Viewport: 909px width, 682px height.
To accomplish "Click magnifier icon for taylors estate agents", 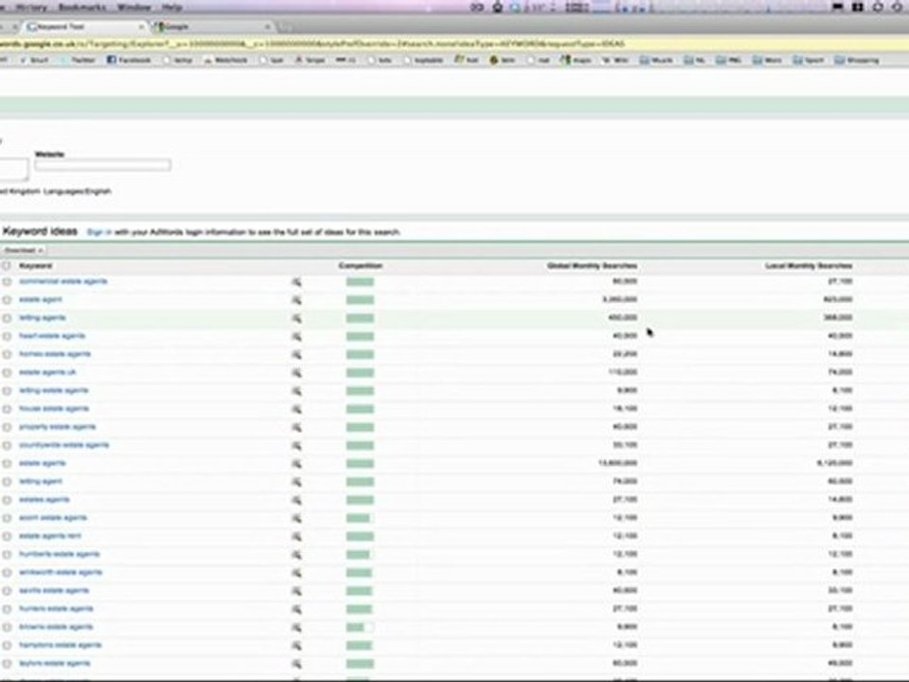I will [x=296, y=664].
